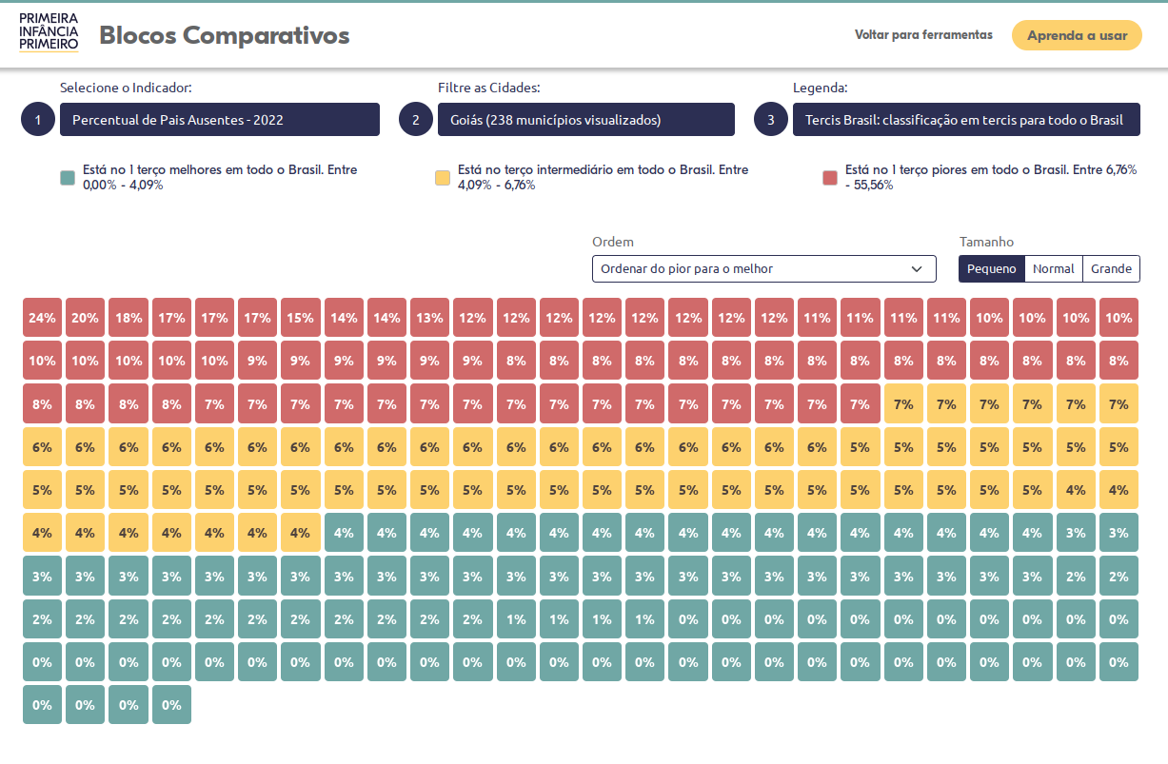
Task: Click the red legend square for the worst third
Action: point(830,178)
